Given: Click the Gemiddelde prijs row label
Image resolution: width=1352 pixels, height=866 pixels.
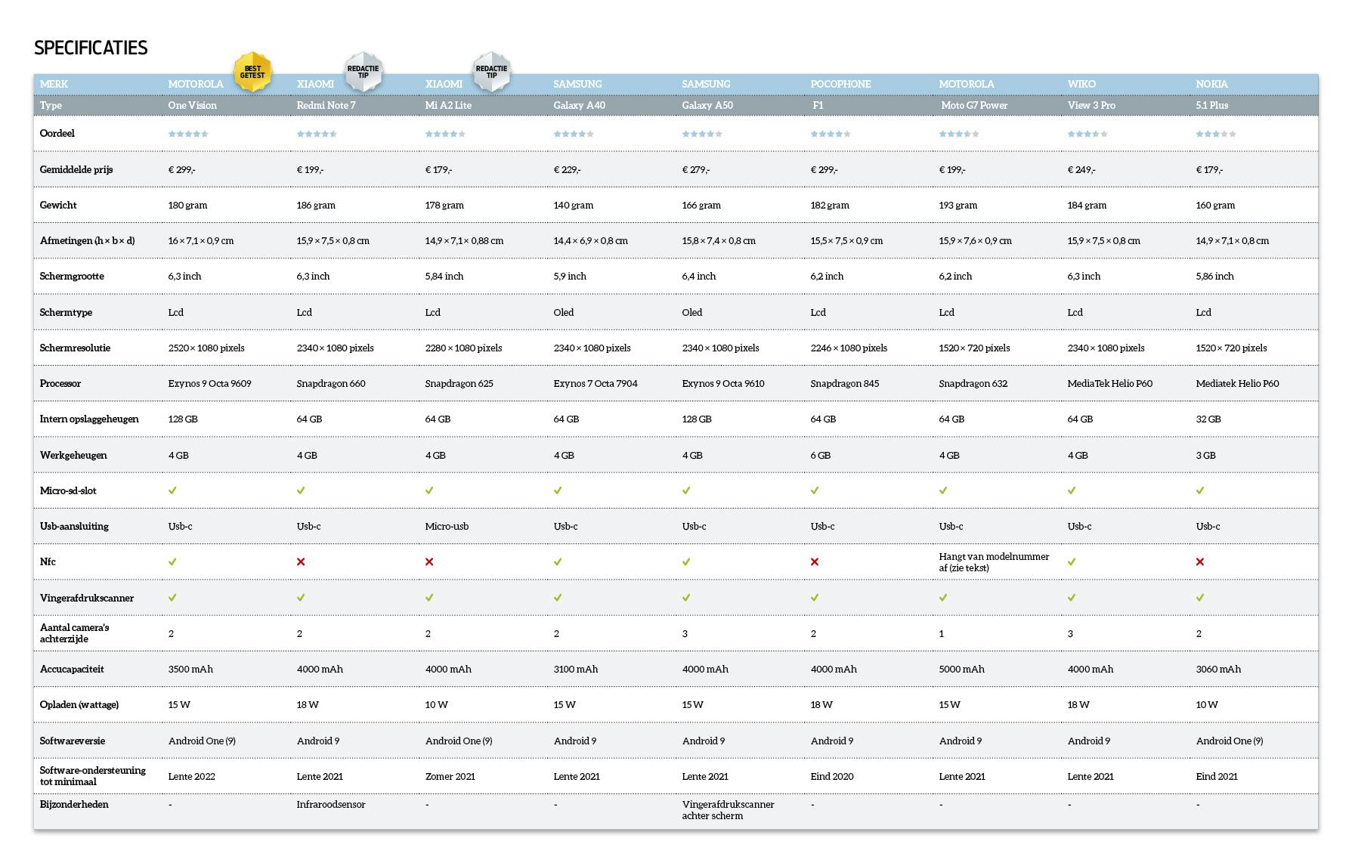Looking at the screenshot, I should [x=76, y=169].
